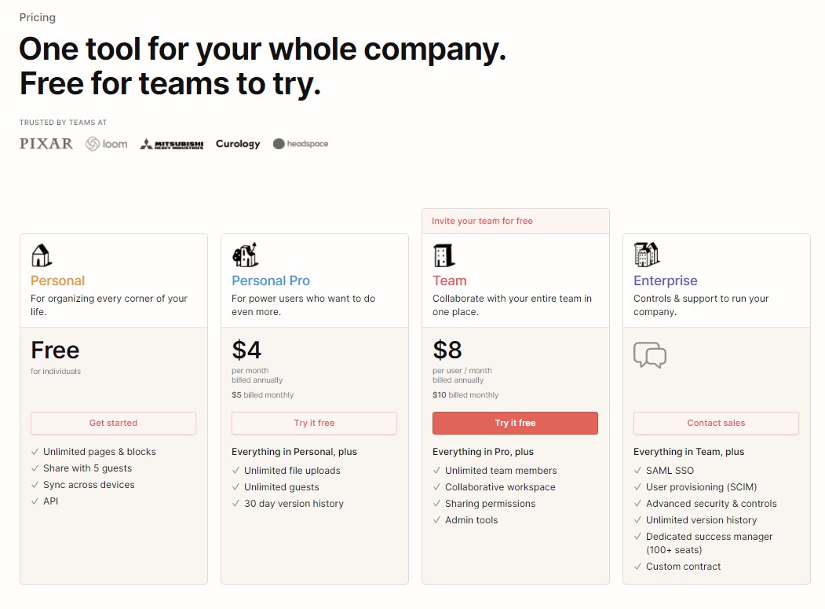The image size is (825, 609).
Task: Click the Pixar logo
Action: tap(46, 143)
